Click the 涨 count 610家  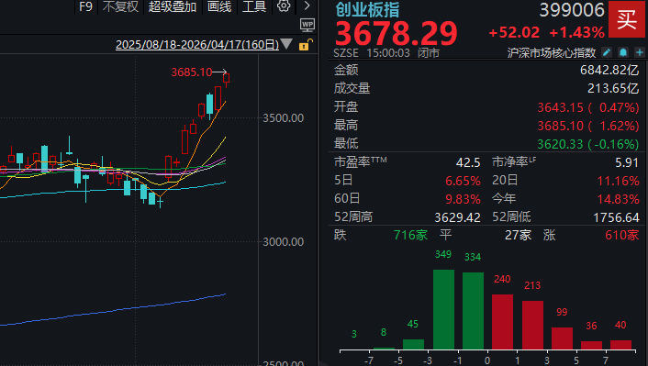coord(621,235)
